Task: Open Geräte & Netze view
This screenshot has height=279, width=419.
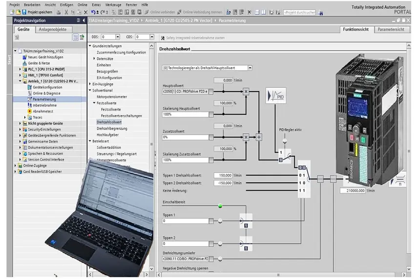Action: [40, 63]
